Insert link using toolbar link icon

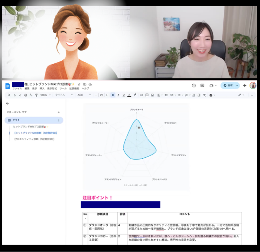tap(142, 95)
